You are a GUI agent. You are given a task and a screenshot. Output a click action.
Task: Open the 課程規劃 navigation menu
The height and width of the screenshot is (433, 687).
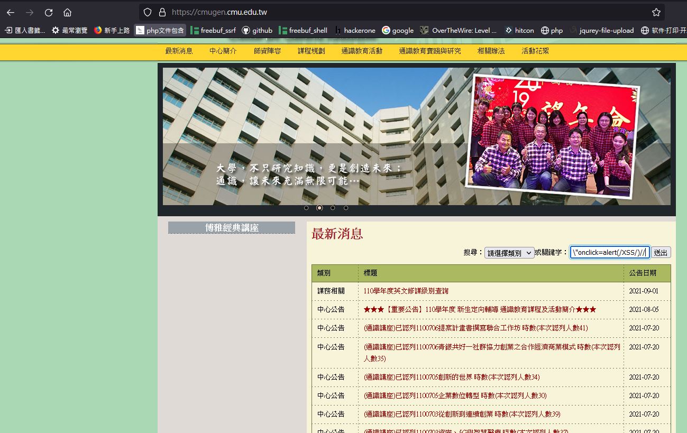(311, 51)
